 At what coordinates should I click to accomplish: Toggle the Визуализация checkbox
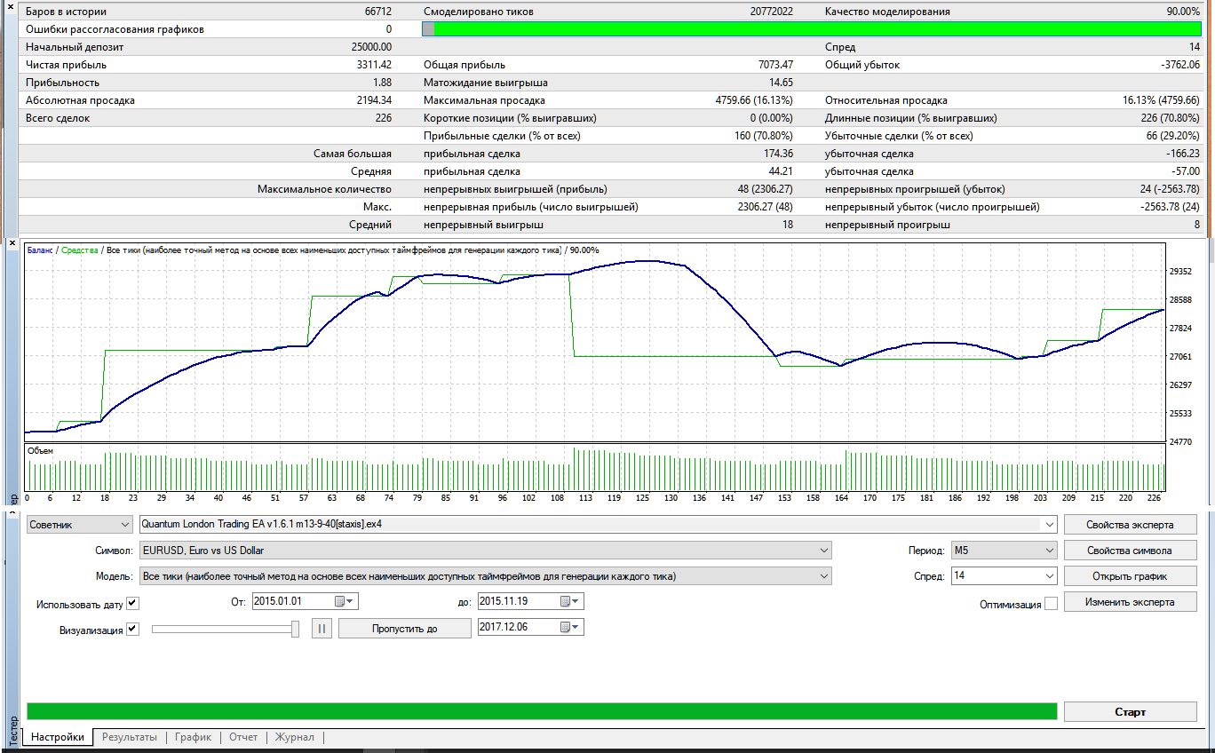[132, 630]
